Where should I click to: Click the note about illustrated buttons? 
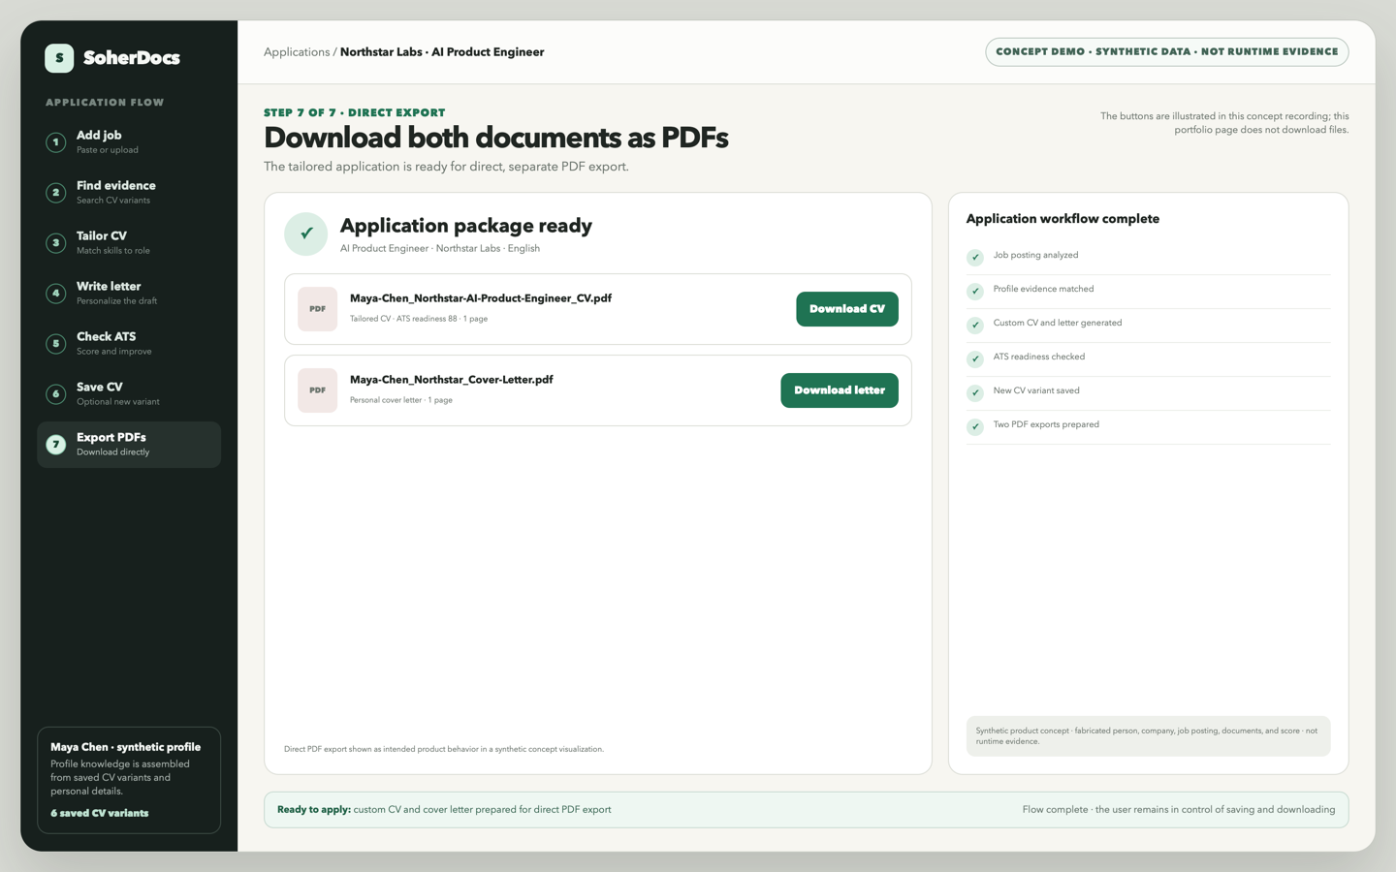(x=1224, y=123)
